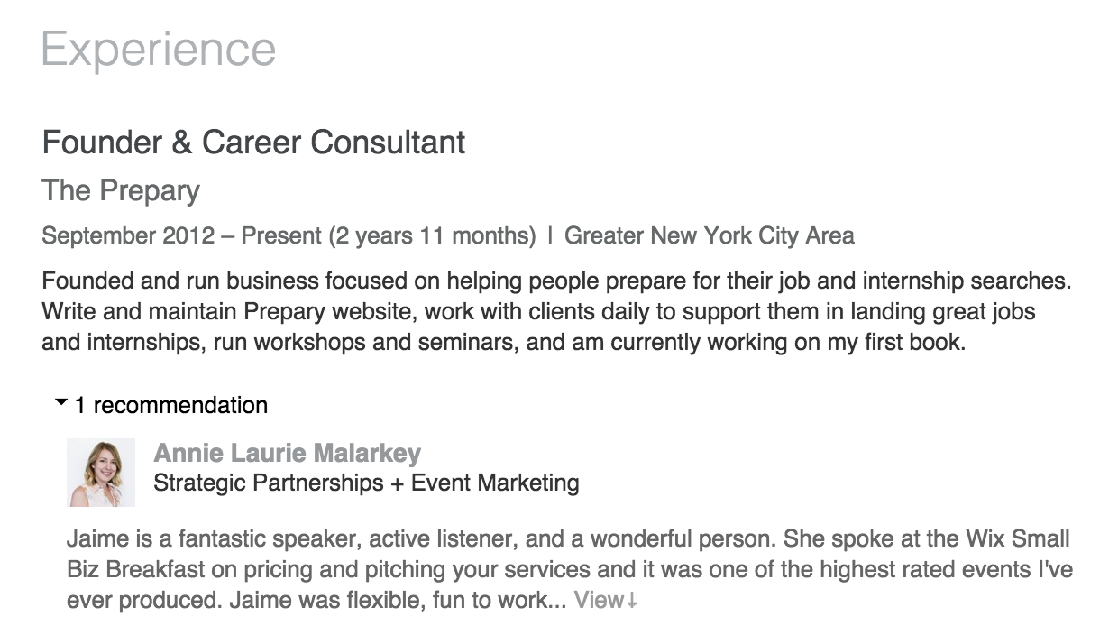Click the "(2 years 11 months)" duration text
The width and height of the screenshot is (1118, 635).
tap(432, 236)
